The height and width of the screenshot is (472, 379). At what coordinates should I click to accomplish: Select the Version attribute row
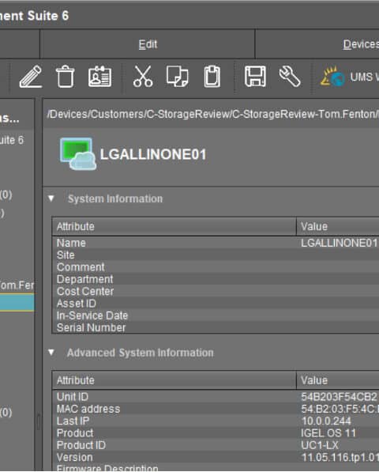[216, 457]
